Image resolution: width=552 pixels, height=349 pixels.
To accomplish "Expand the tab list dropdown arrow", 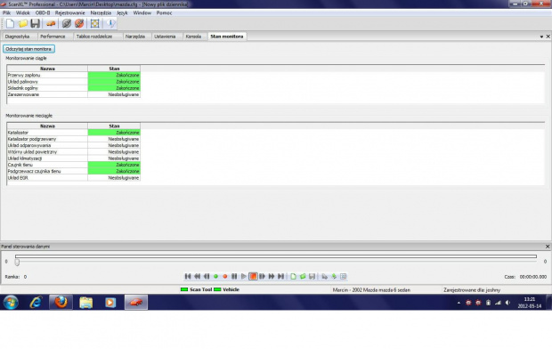I will coord(541,37).
